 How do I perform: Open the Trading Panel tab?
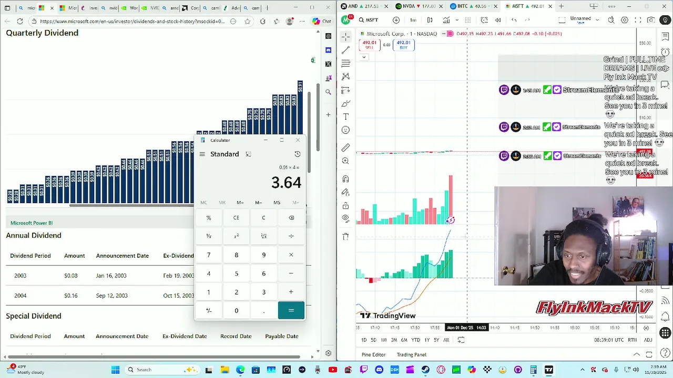[x=411, y=355]
